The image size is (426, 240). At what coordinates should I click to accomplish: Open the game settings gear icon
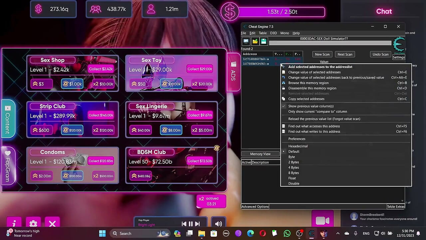click(33, 224)
